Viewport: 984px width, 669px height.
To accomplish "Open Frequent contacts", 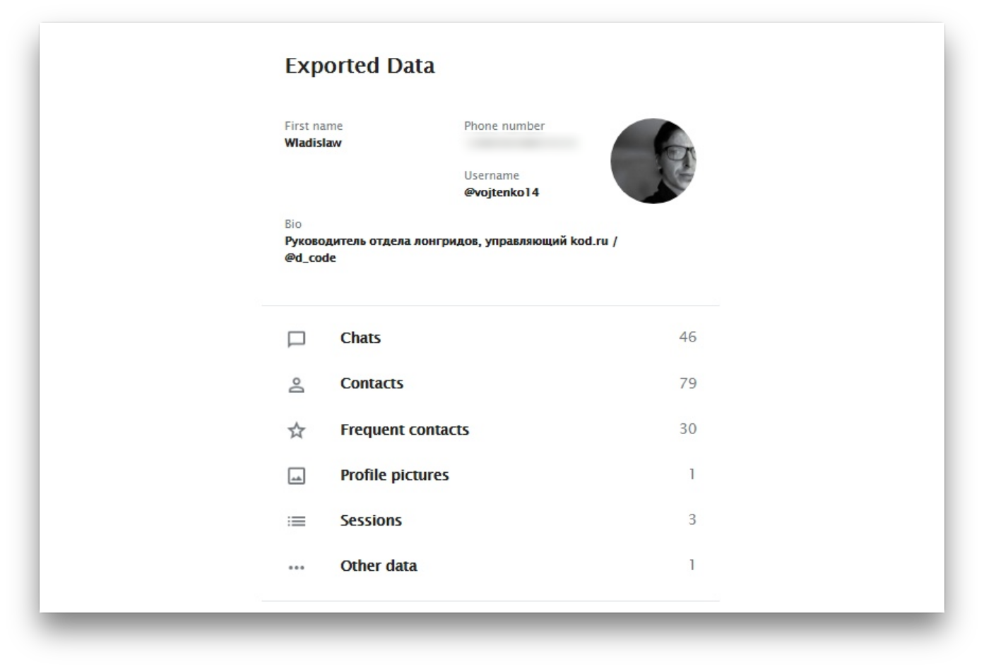I will [x=490, y=429].
